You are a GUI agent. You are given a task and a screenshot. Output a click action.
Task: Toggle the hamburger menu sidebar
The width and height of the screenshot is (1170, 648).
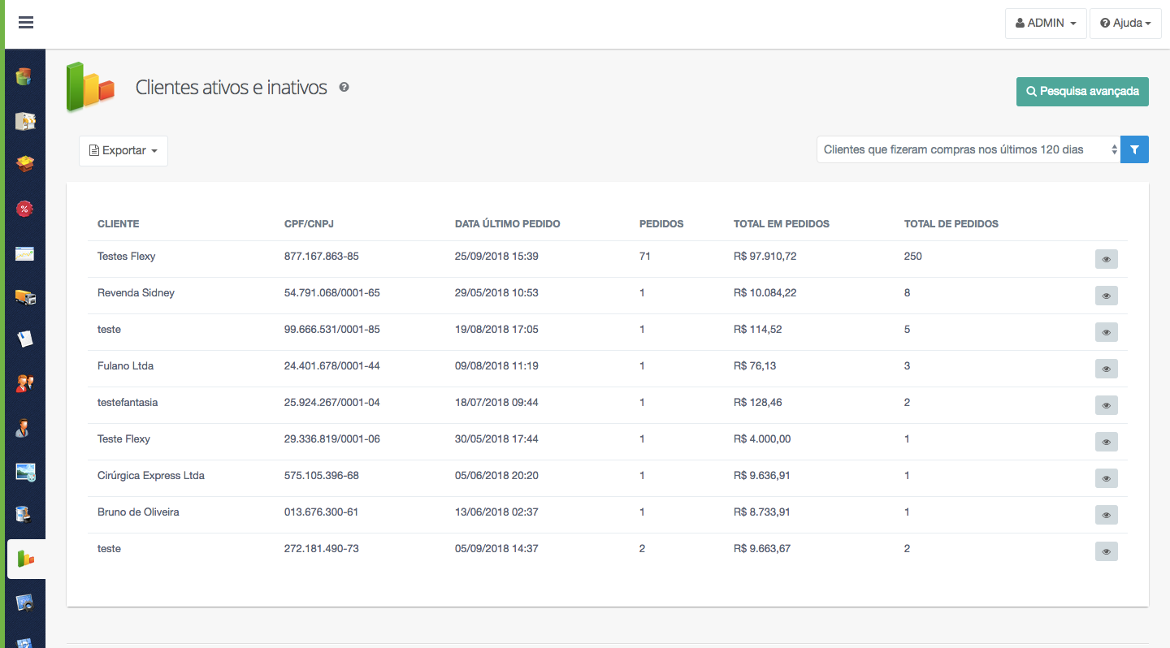pyautogui.click(x=26, y=23)
